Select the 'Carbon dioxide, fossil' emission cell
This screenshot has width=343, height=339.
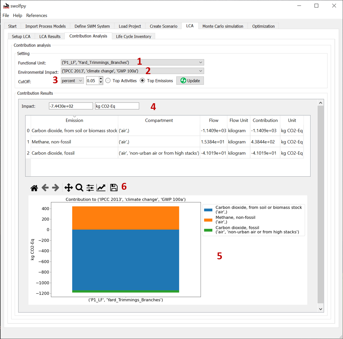(x=74, y=153)
